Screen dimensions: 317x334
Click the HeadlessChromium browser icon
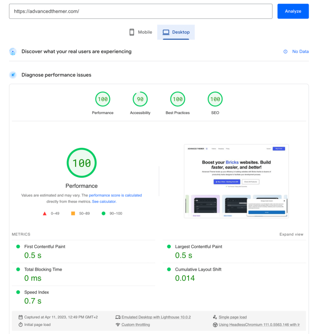click(215, 325)
